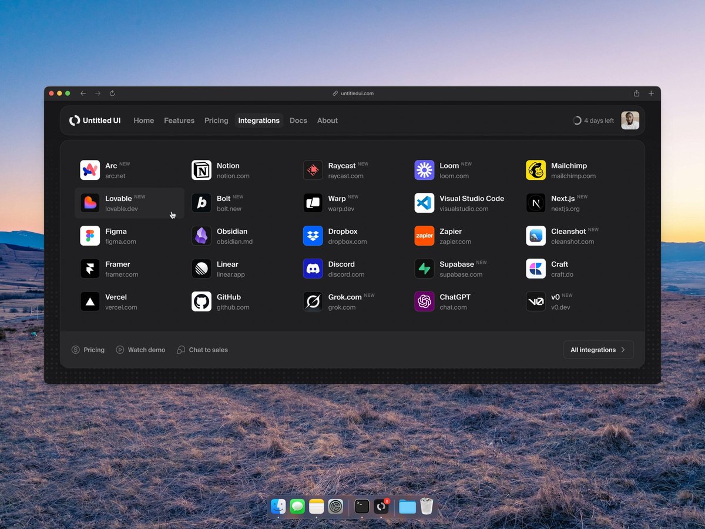Click the GitHub name label
This screenshot has height=529, width=705.
click(229, 297)
